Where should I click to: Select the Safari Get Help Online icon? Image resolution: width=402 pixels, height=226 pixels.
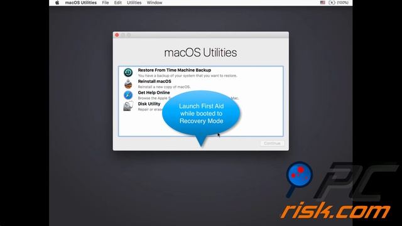128,95
